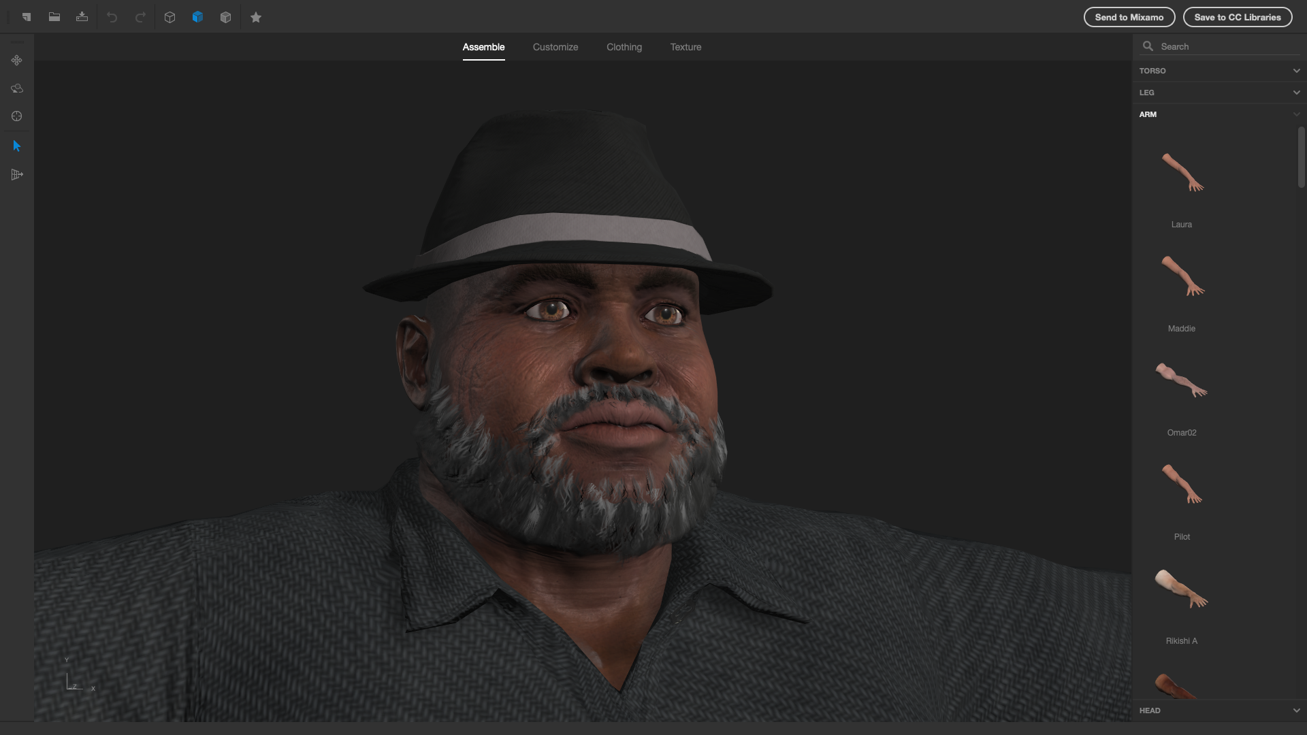Click the Undo arrow in the toolbar

click(112, 17)
